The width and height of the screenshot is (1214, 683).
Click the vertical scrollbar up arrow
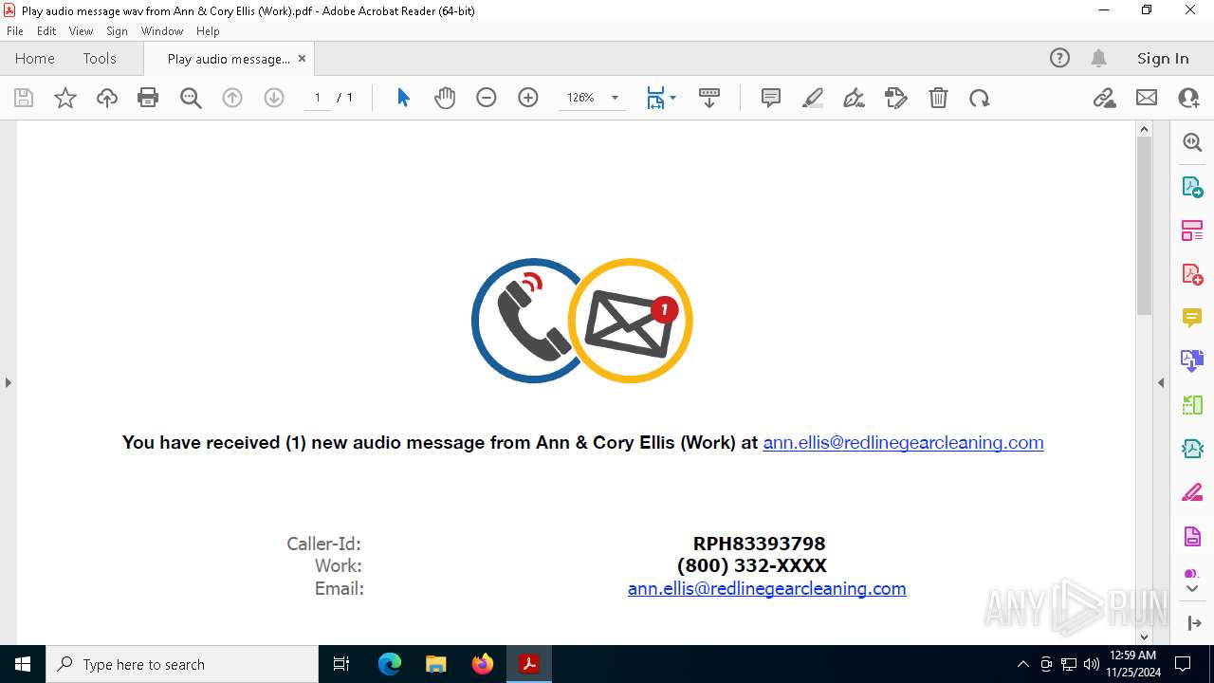[x=1144, y=129]
